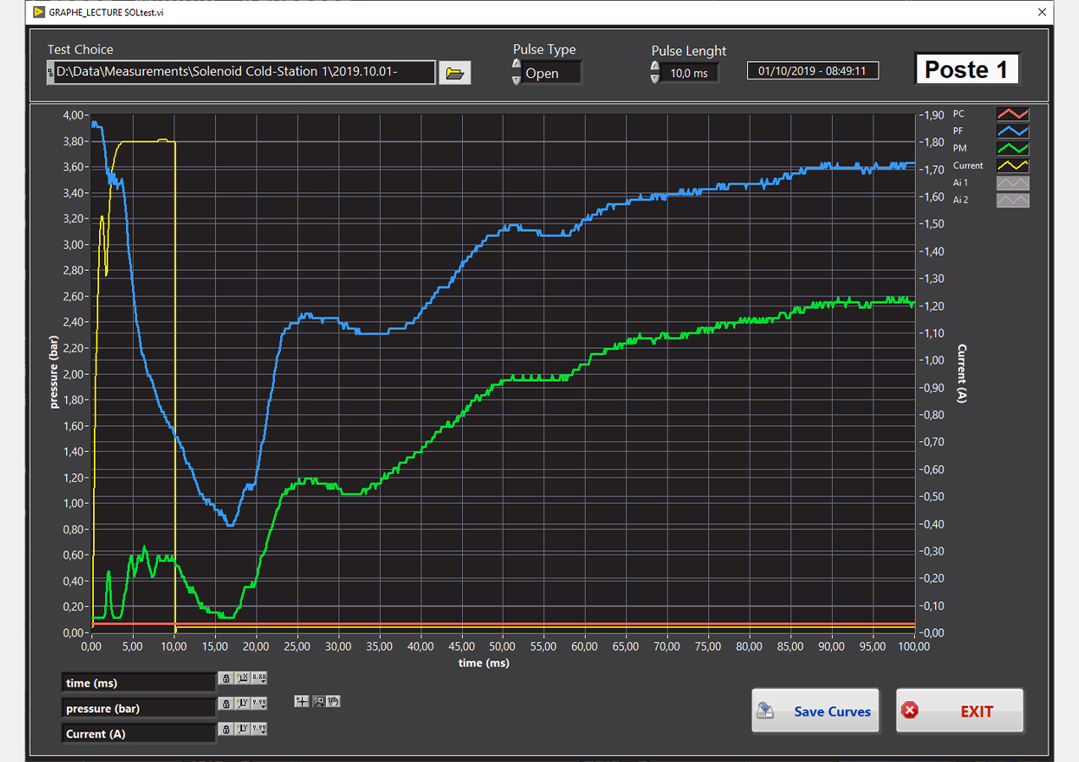Viewport: 1079px width, 762px height.
Task: Click the LabVIEW icon in title bar
Action: coord(38,12)
